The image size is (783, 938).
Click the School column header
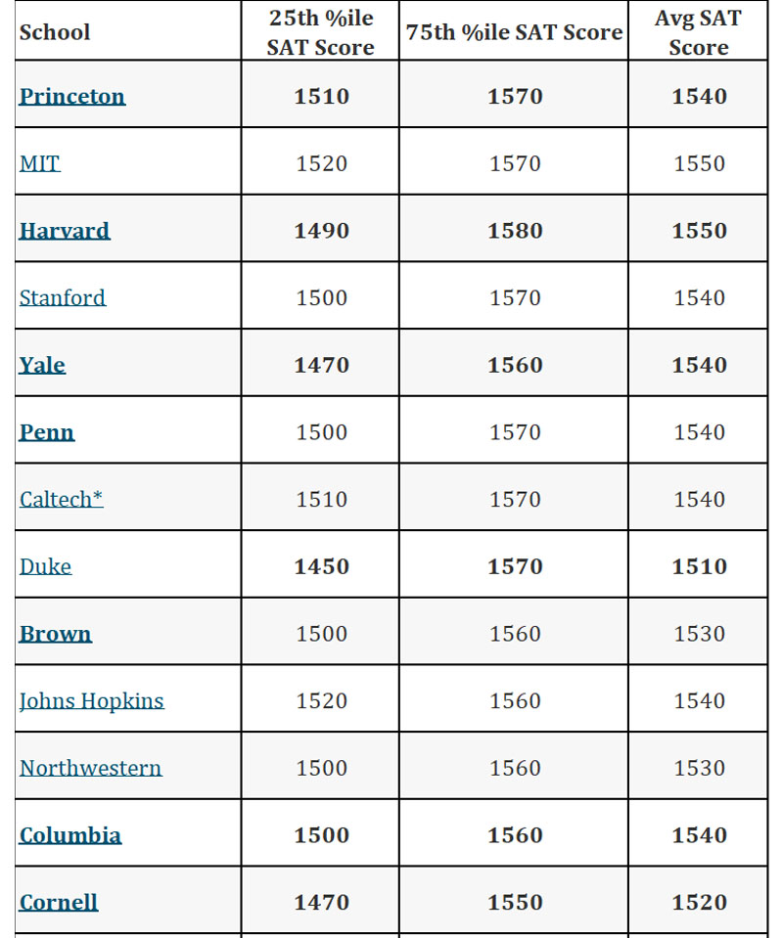coord(55,32)
